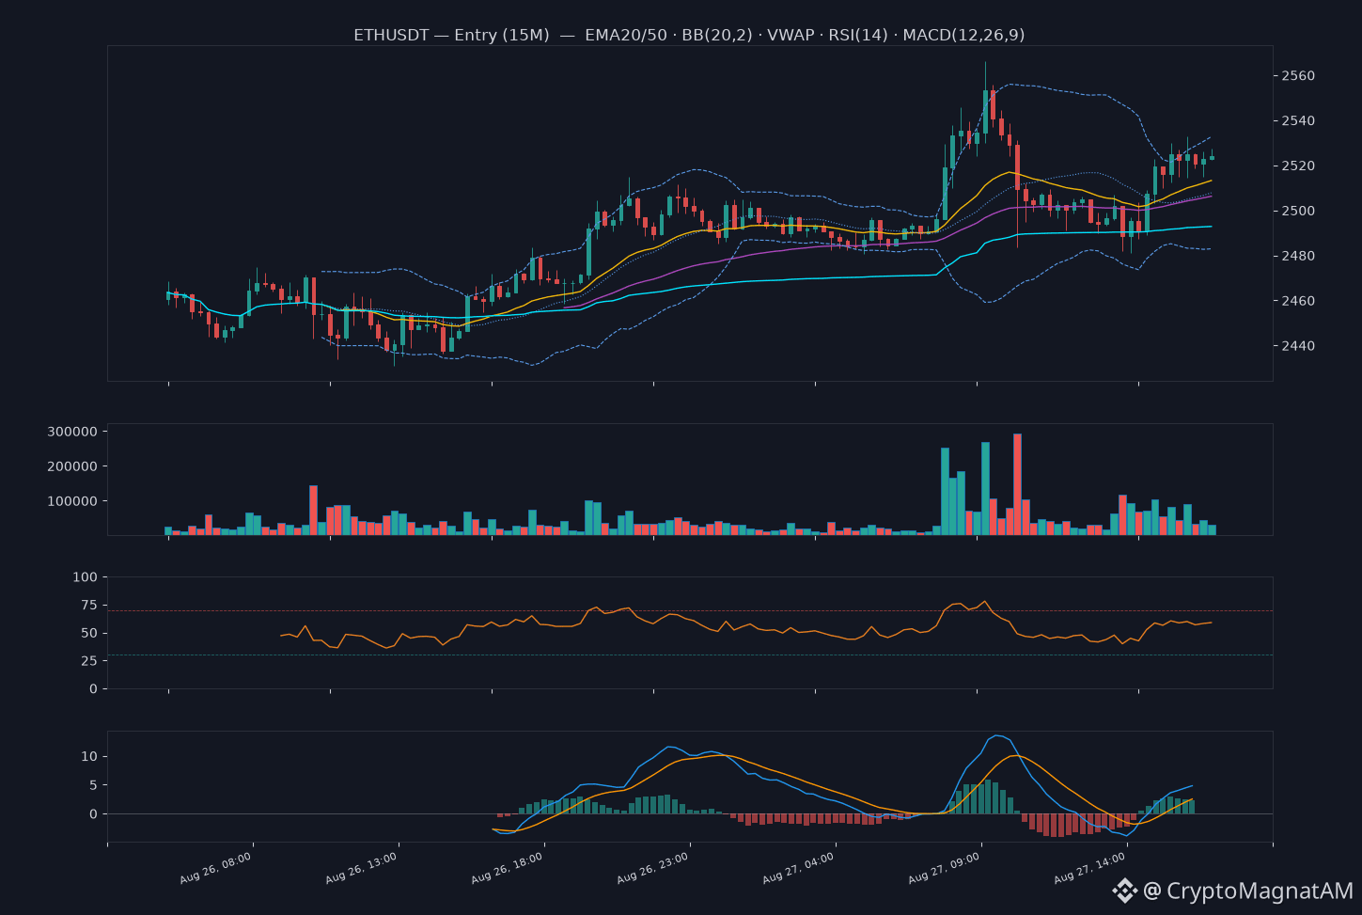Click the RSI panel 50 axis label

click(x=88, y=633)
